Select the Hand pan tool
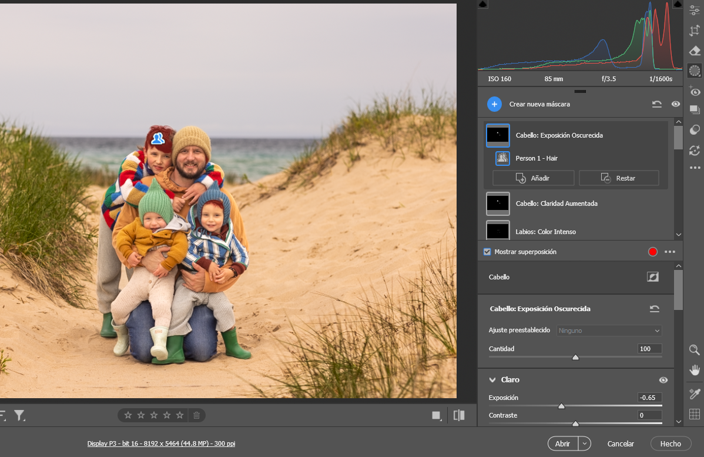The width and height of the screenshot is (704, 457). tap(695, 370)
